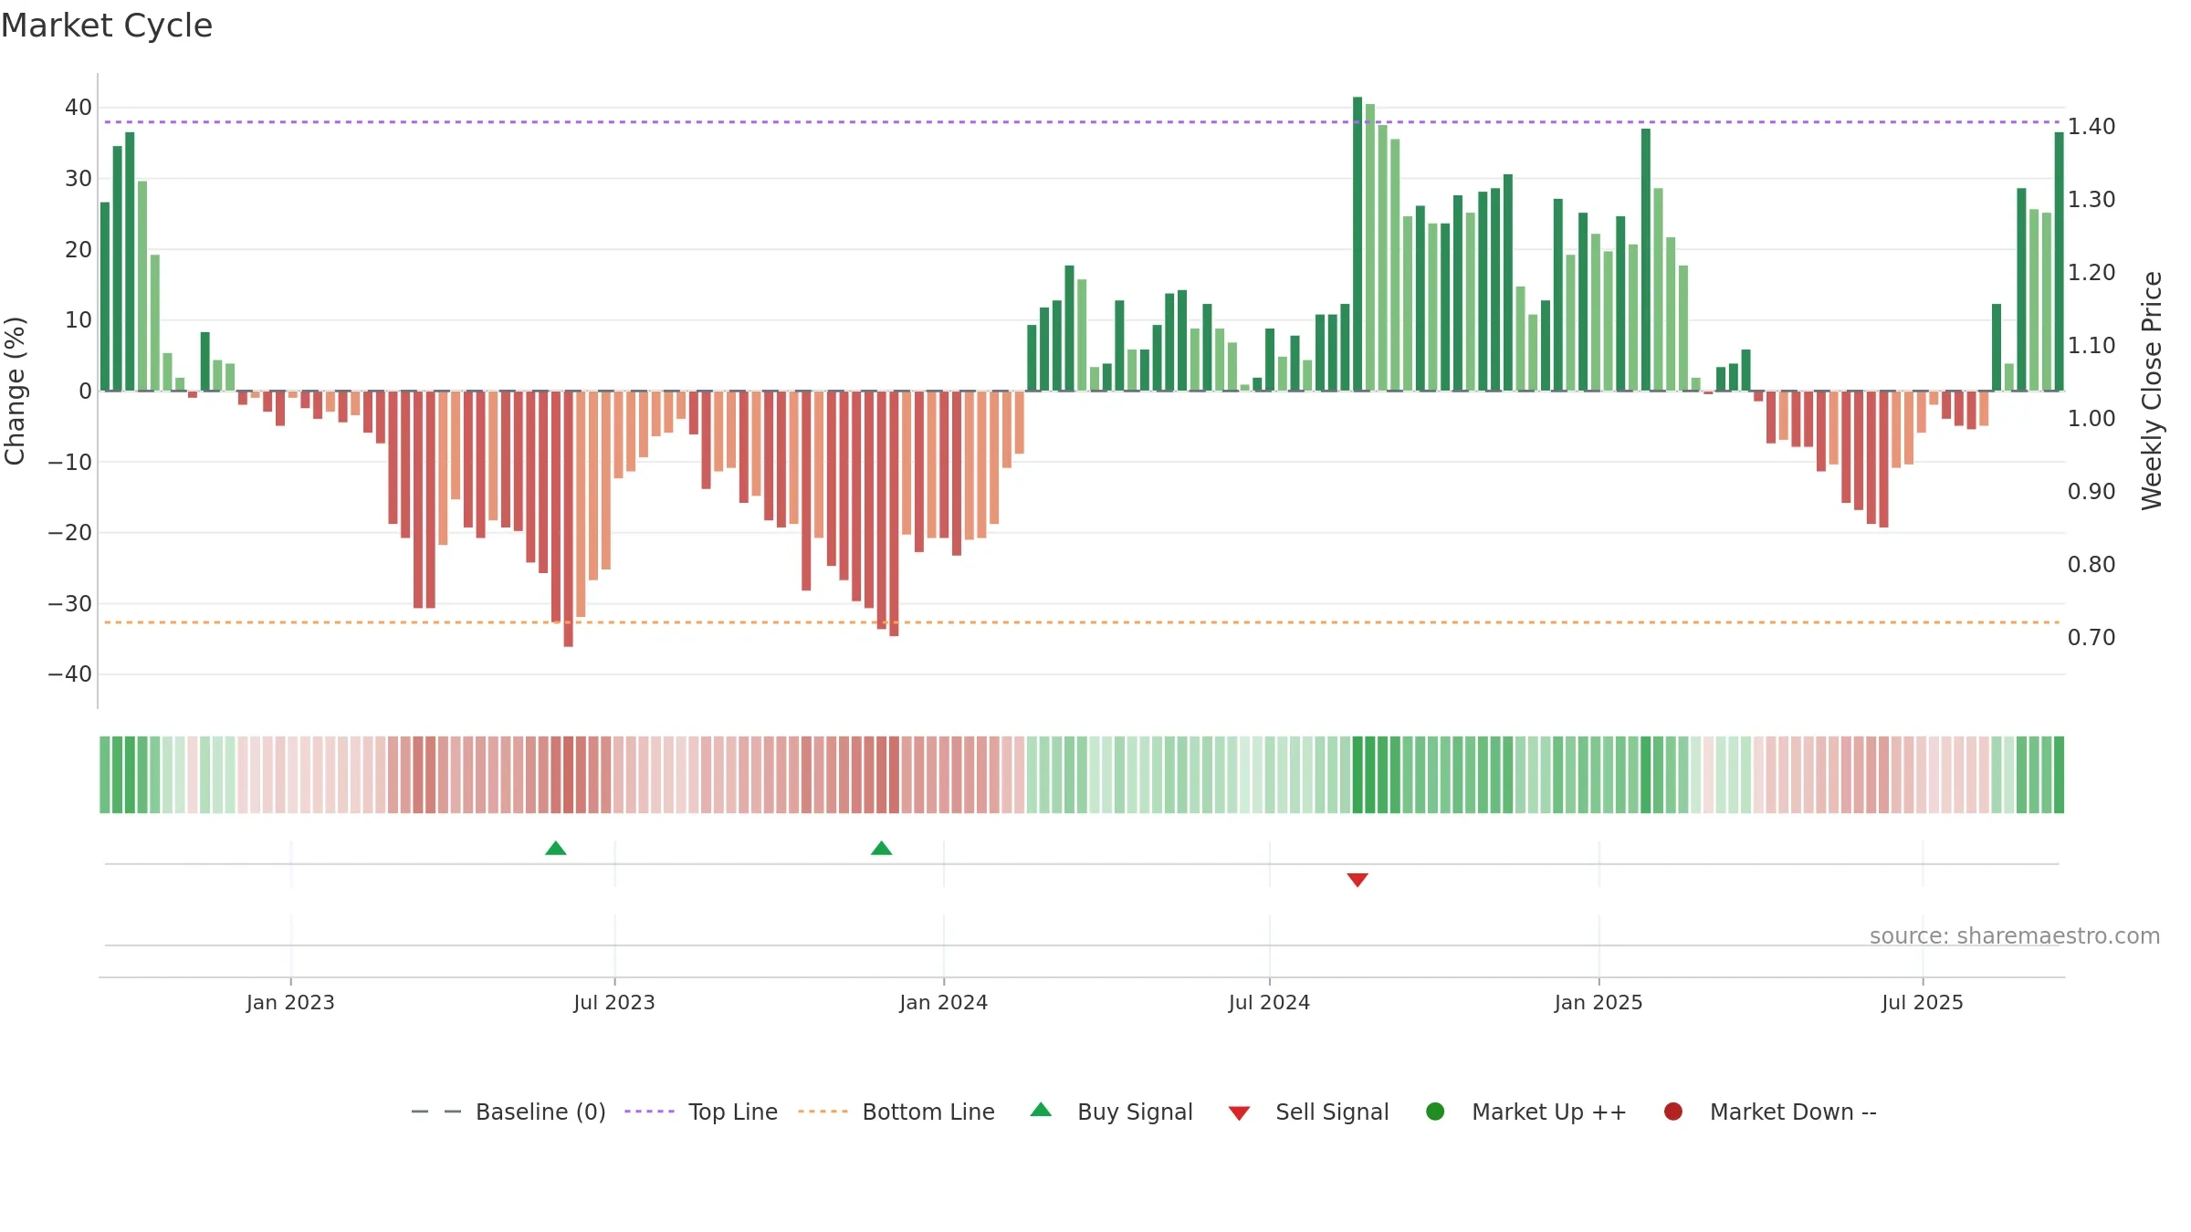The height and width of the screenshot is (1232, 2191).
Task: Click the 1.40 tick on the right axis
Action: pos(2091,126)
